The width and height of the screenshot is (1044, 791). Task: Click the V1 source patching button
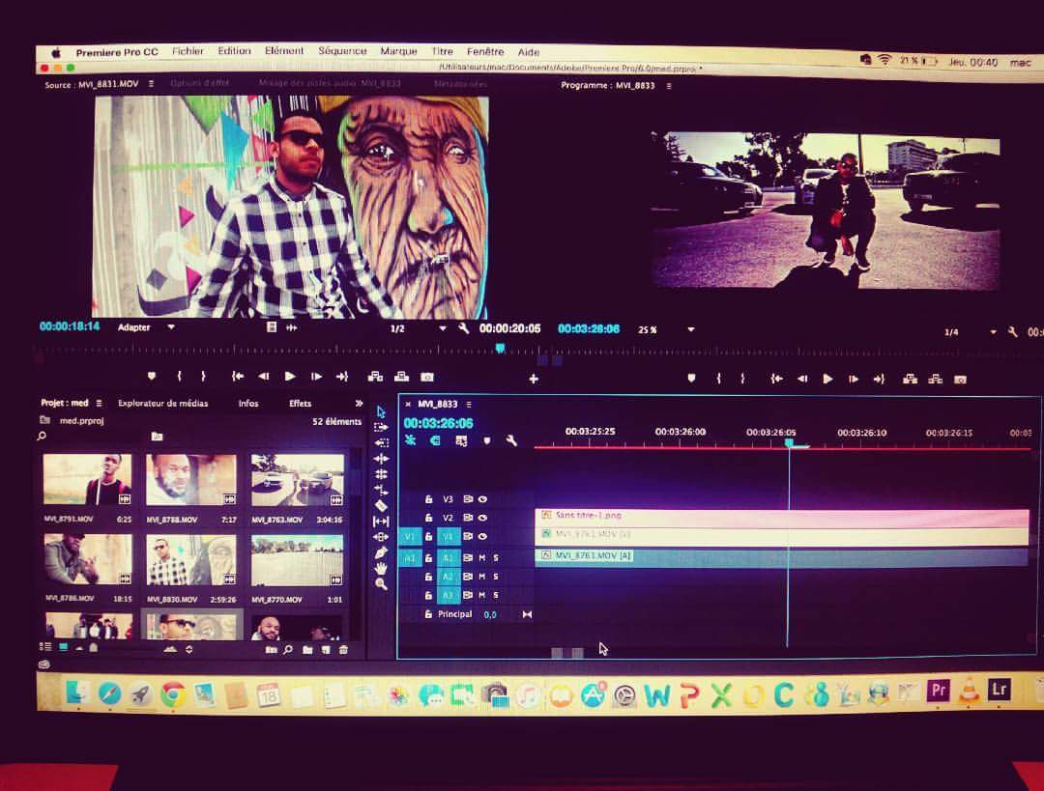click(410, 536)
